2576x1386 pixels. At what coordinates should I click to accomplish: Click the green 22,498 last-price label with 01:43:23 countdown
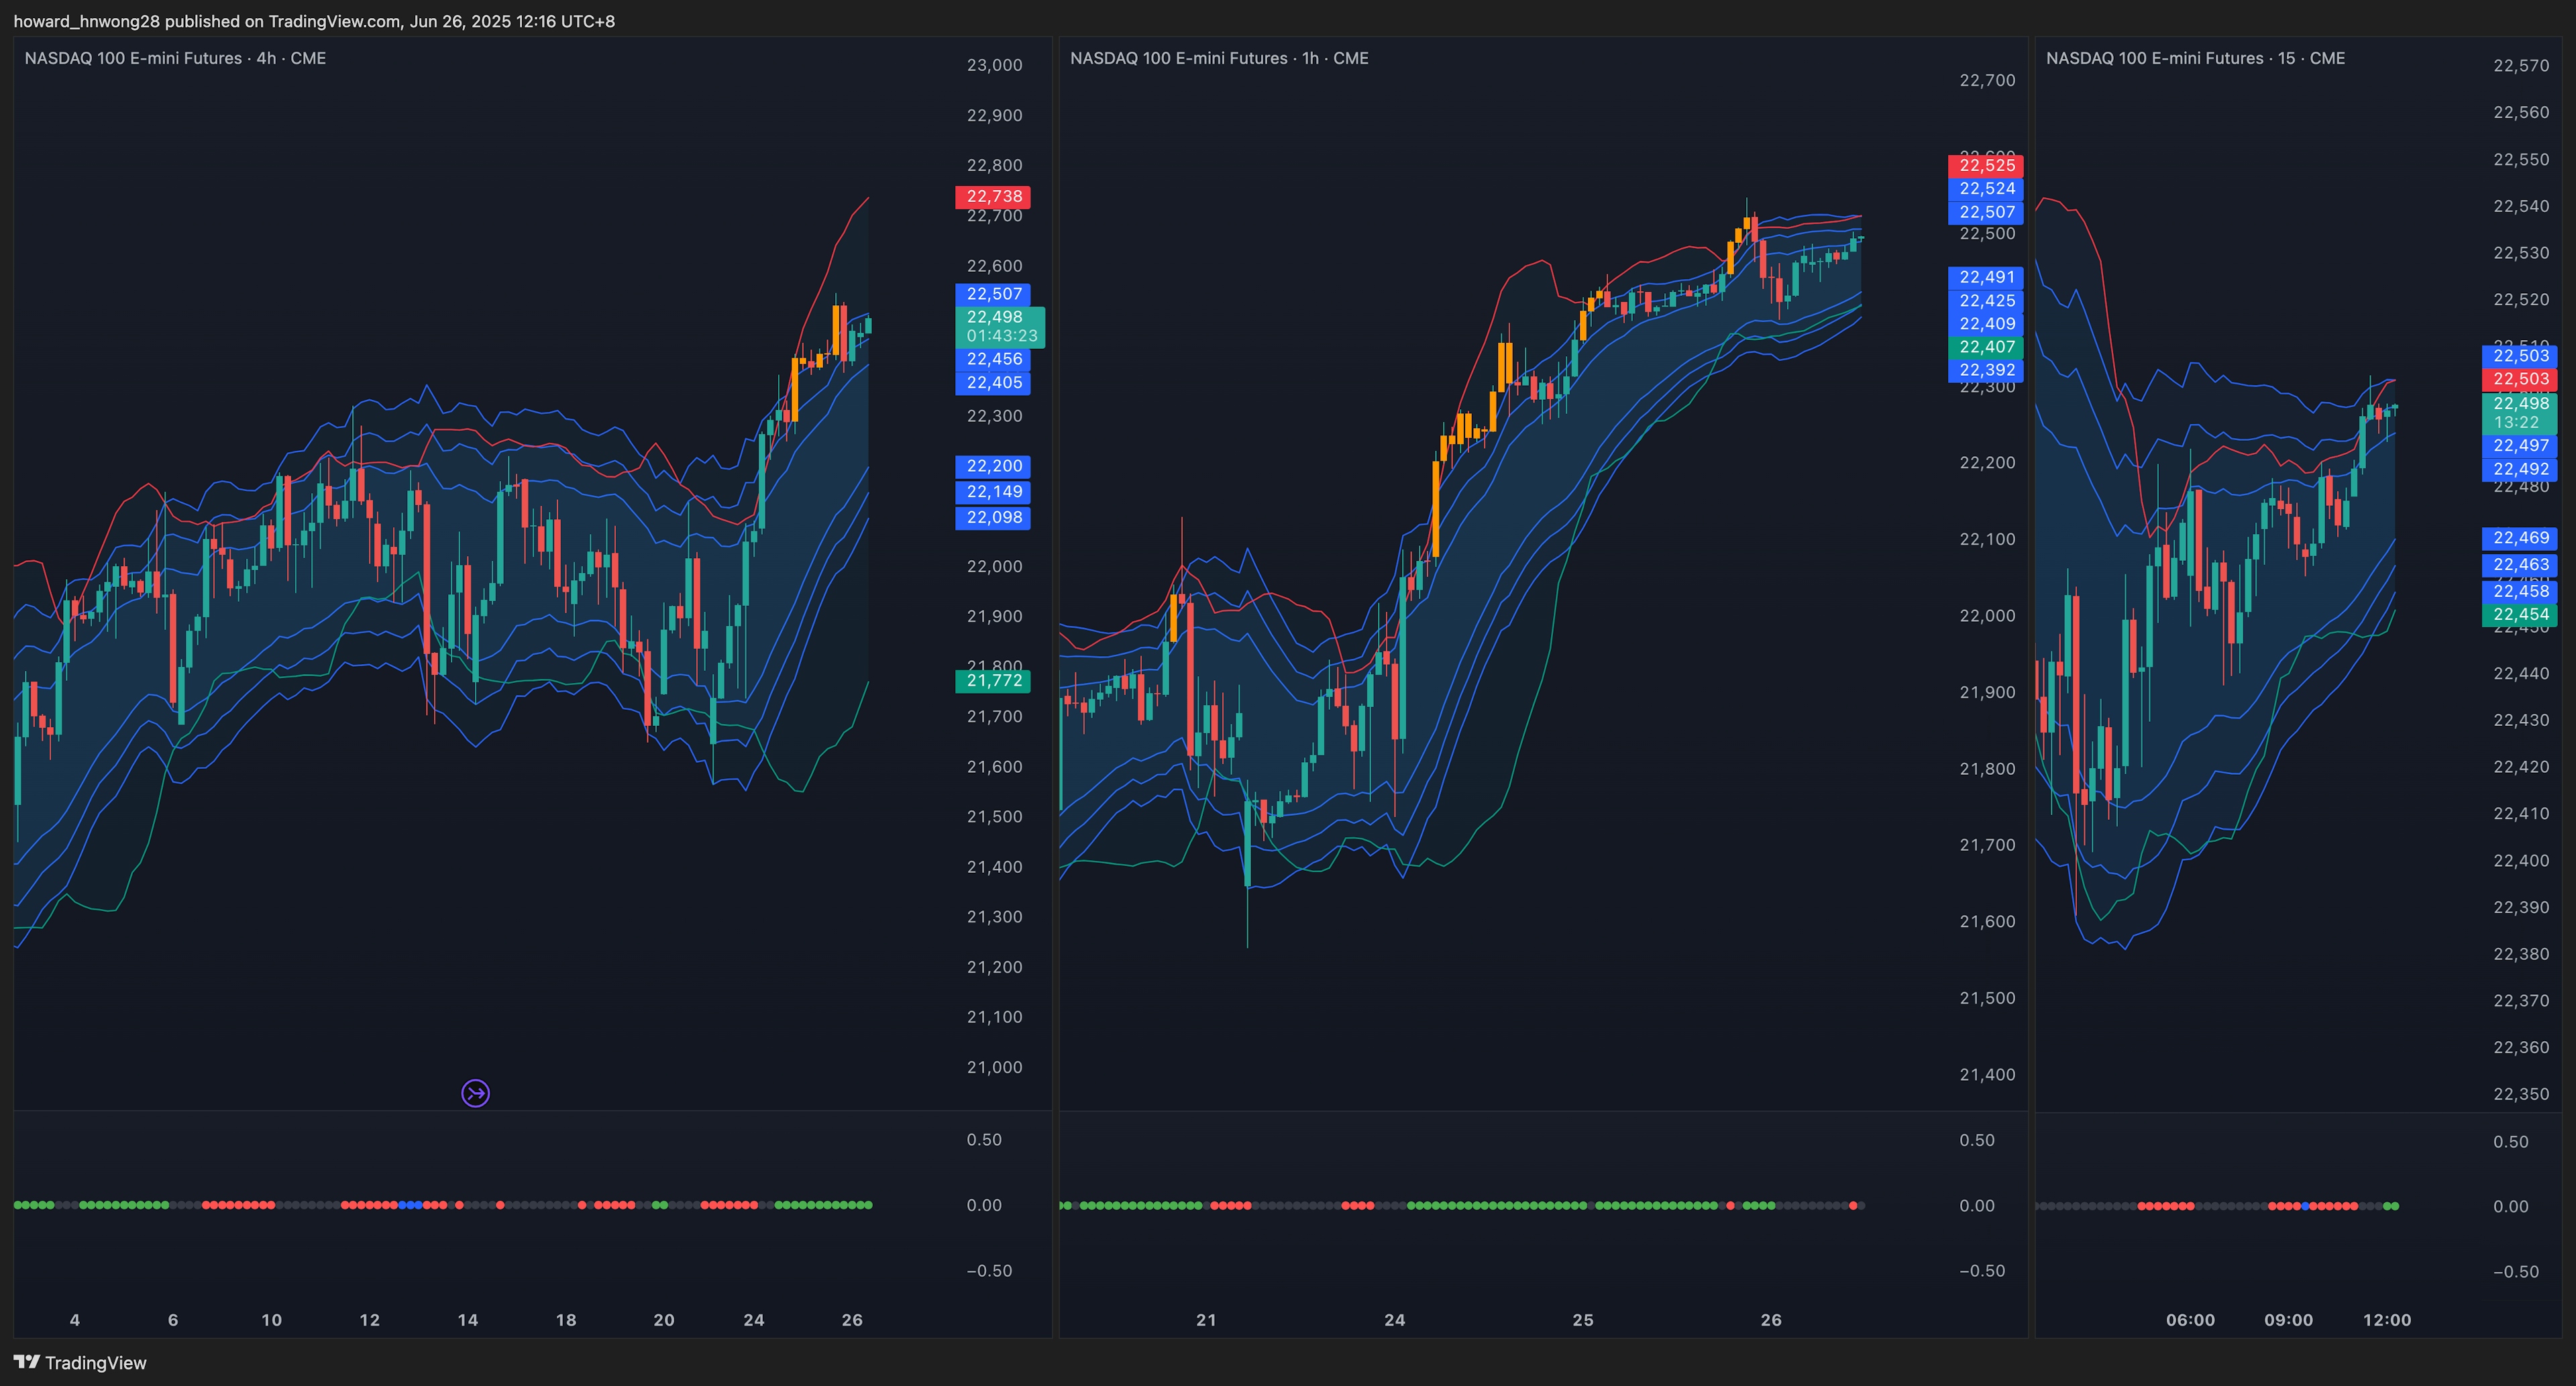(x=1000, y=326)
